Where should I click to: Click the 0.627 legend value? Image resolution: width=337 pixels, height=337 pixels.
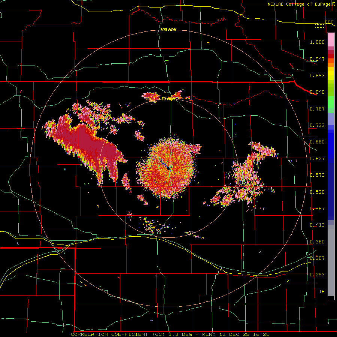pos(317,158)
